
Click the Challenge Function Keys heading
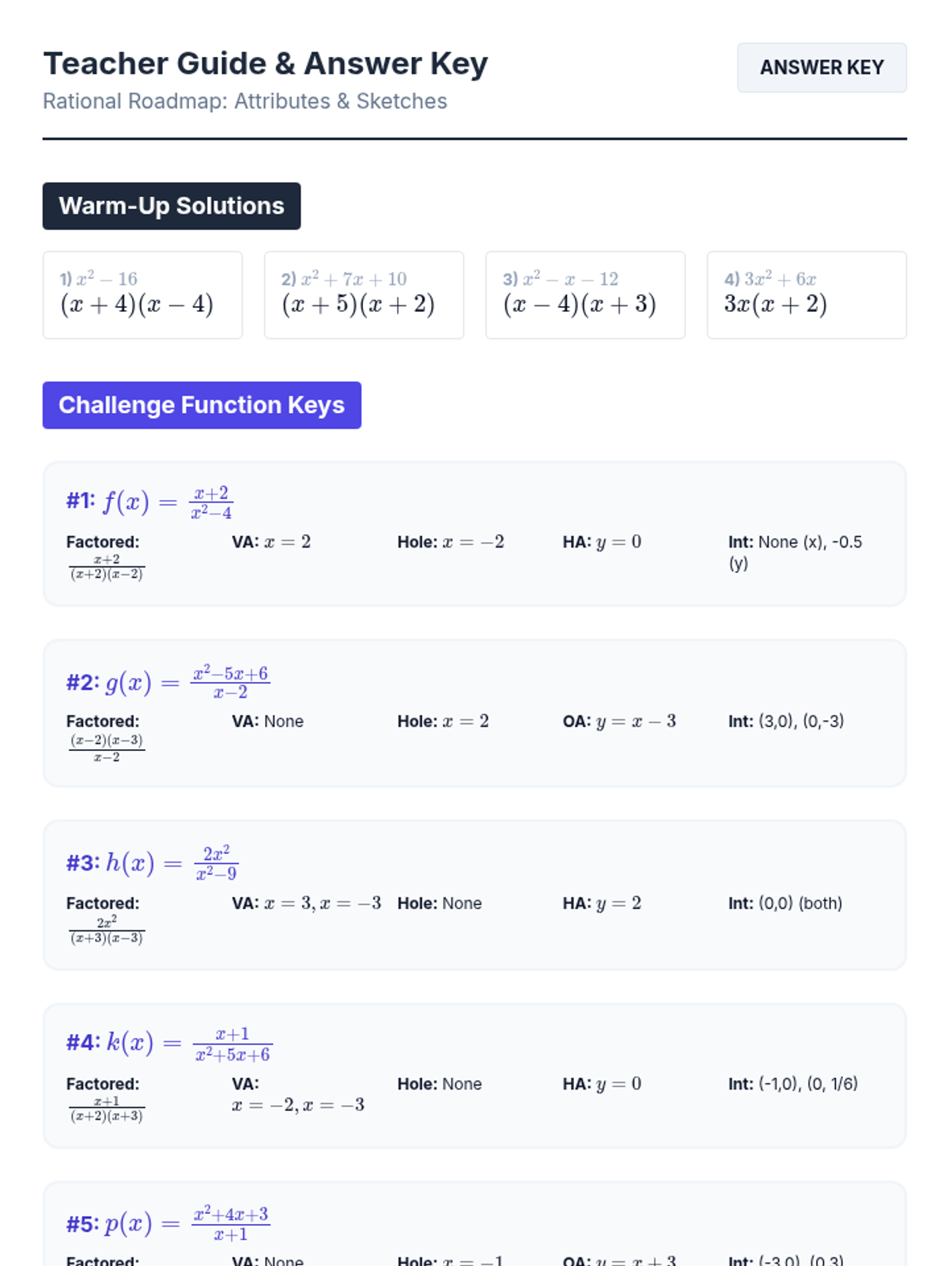[202, 405]
